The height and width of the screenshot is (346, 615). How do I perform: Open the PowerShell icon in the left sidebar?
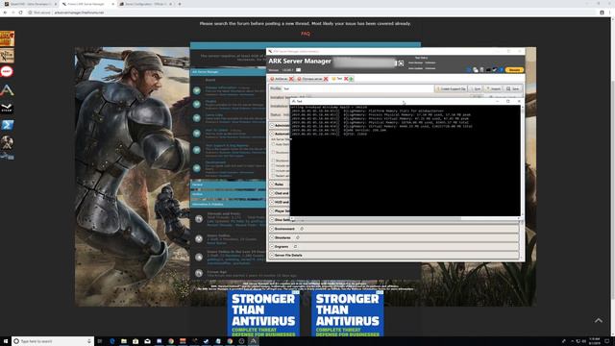click(x=7, y=125)
